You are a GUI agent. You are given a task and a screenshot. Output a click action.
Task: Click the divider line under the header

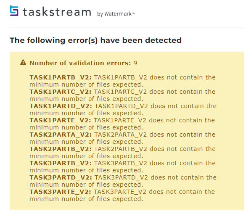coord(127,27)
